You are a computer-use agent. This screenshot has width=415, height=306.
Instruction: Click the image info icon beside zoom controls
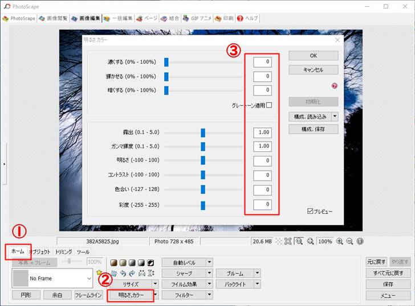[360, 241]
